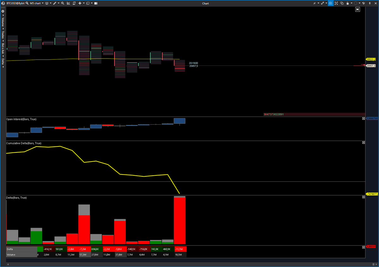Expand the circle indicator dropdown arrow
This screenshot has height=267, width=379.
pyautogui.click(x=359, y=3)
